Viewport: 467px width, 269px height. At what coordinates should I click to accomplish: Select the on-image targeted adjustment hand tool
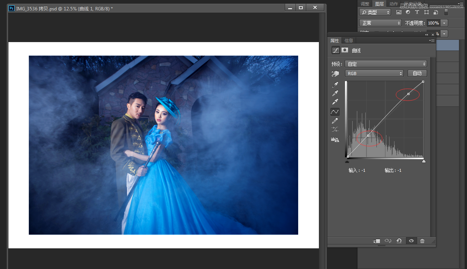click(335, 73)
